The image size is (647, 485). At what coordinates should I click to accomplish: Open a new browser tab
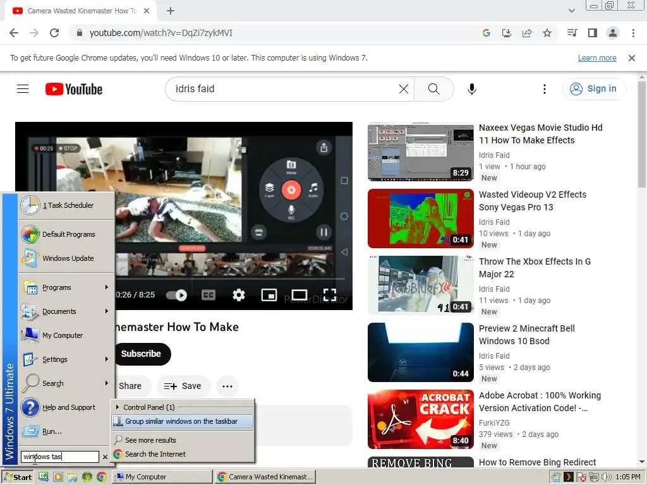click(x=171, y=11)
